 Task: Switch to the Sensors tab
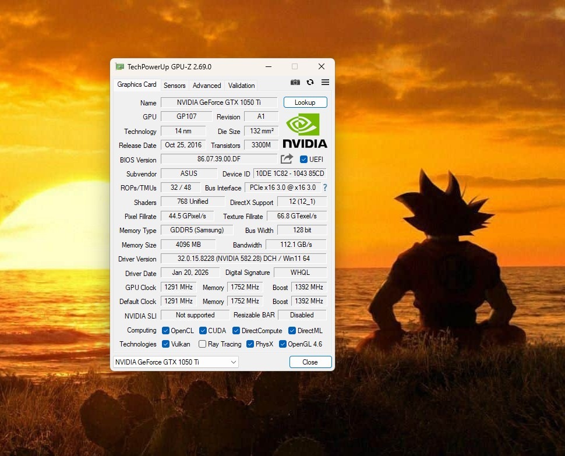click(x=174, y=86)
